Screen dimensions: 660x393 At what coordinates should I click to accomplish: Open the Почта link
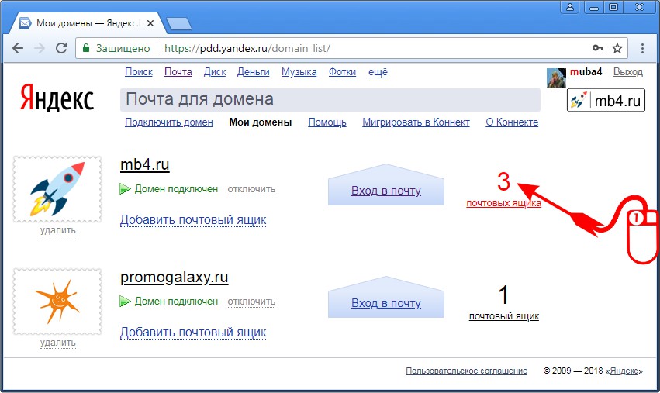click(178, 72)
